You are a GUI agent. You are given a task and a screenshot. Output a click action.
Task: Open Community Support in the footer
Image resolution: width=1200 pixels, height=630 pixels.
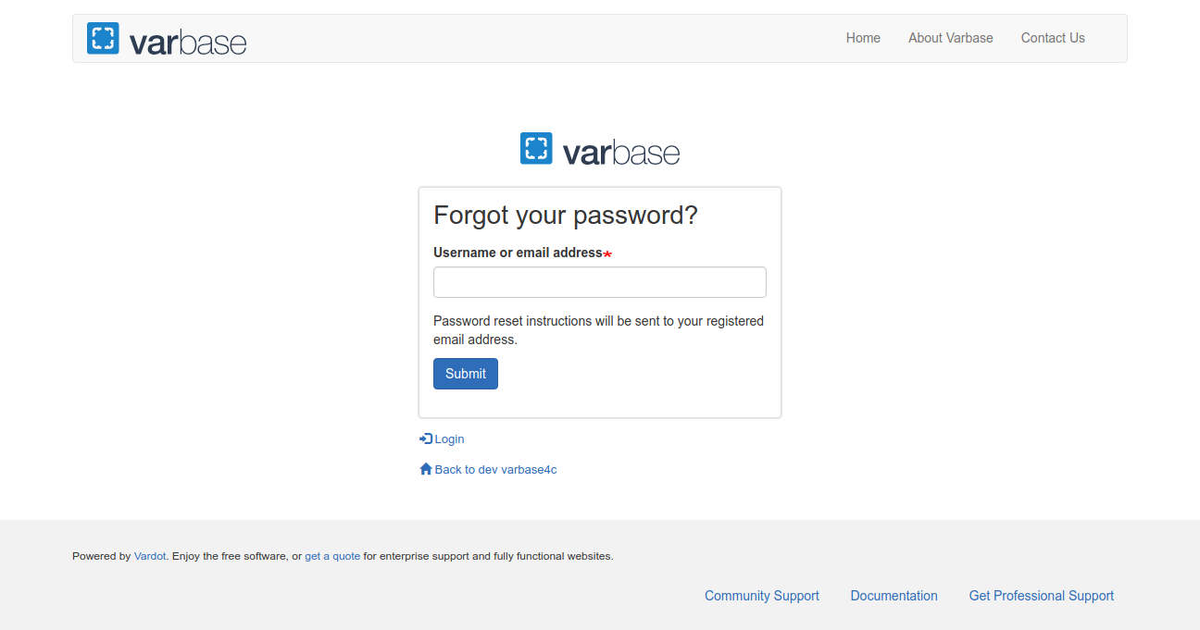[x=762, y=596]
